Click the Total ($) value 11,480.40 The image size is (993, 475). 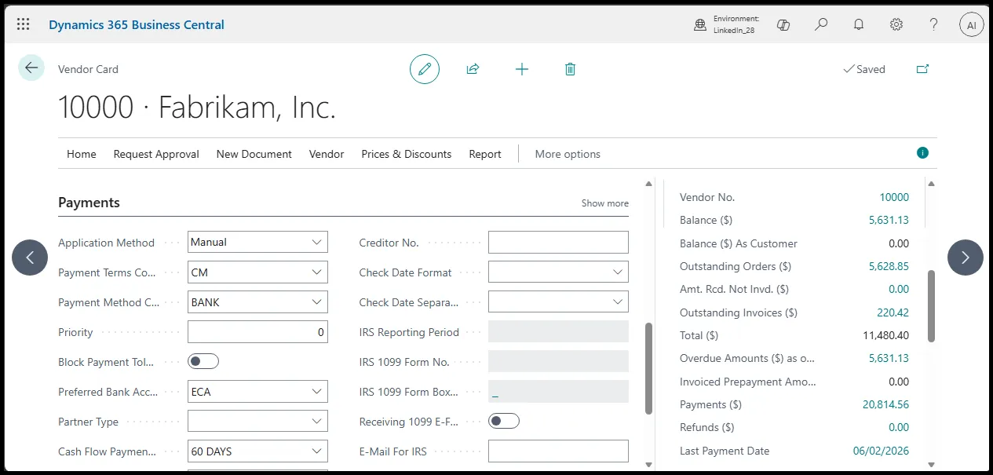coord(885,335)
